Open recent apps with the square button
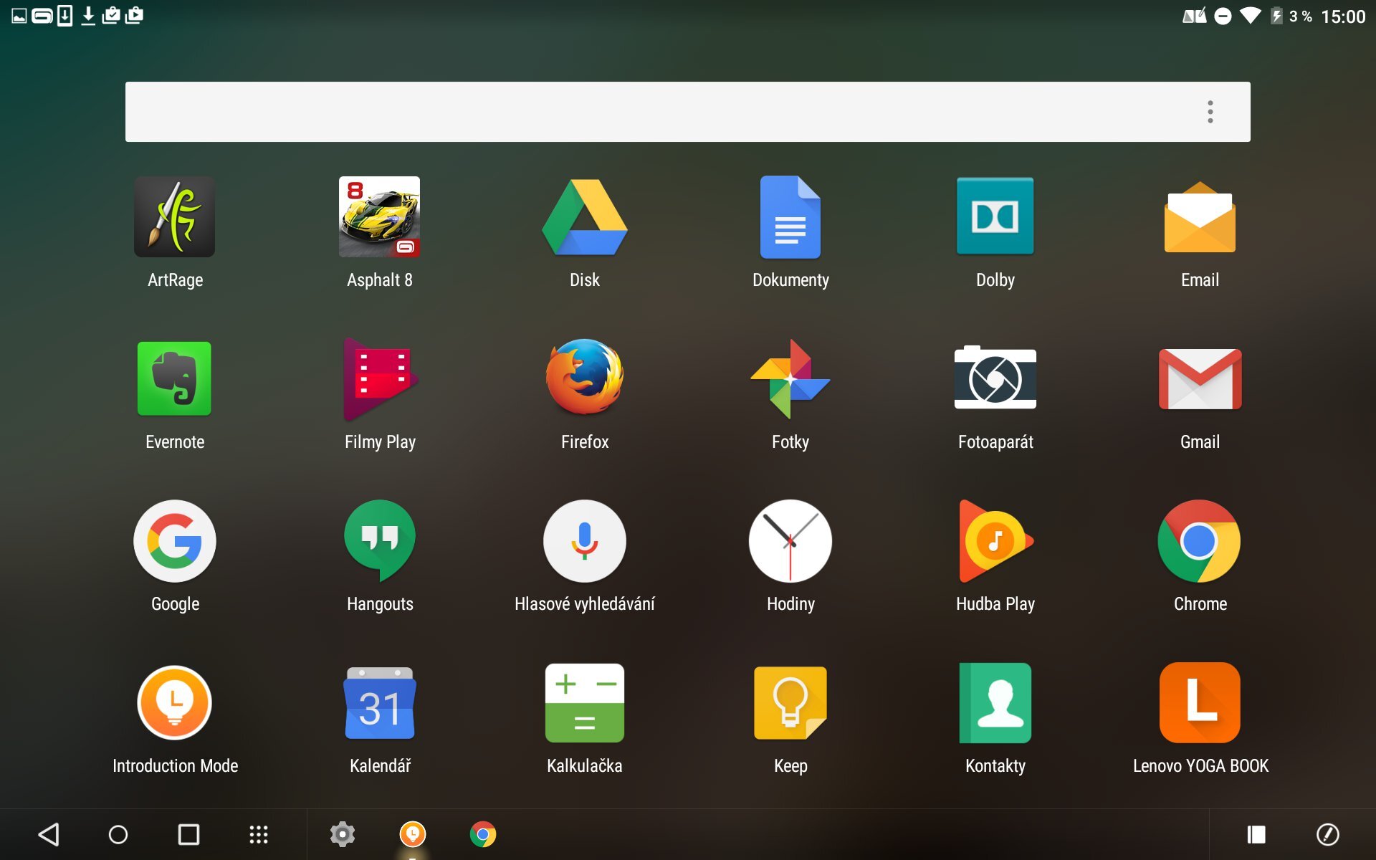This screenshot has width=1376, height=860. tap(188, 834)
